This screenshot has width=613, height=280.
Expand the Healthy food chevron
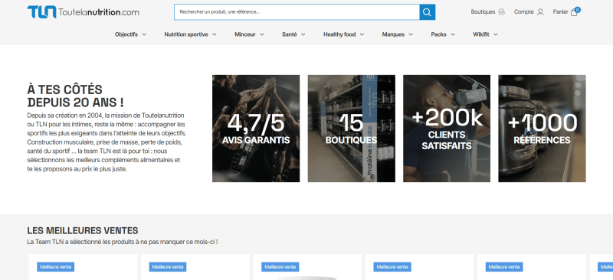tap(362, 34)
